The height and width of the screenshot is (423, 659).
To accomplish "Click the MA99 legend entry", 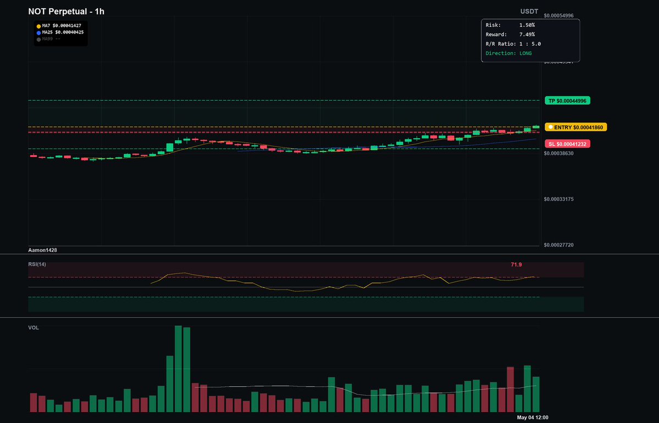I will point(51,39).
